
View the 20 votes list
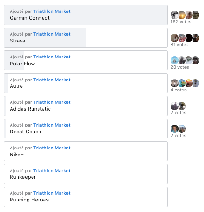click(x=180, y=67)
